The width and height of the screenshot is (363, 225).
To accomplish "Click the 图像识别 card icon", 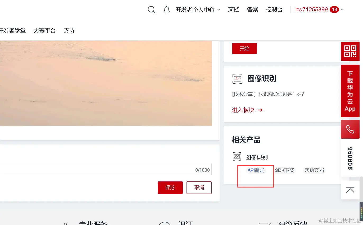I will 237,79.
